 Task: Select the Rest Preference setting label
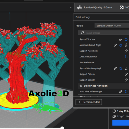tap(87, 62)
